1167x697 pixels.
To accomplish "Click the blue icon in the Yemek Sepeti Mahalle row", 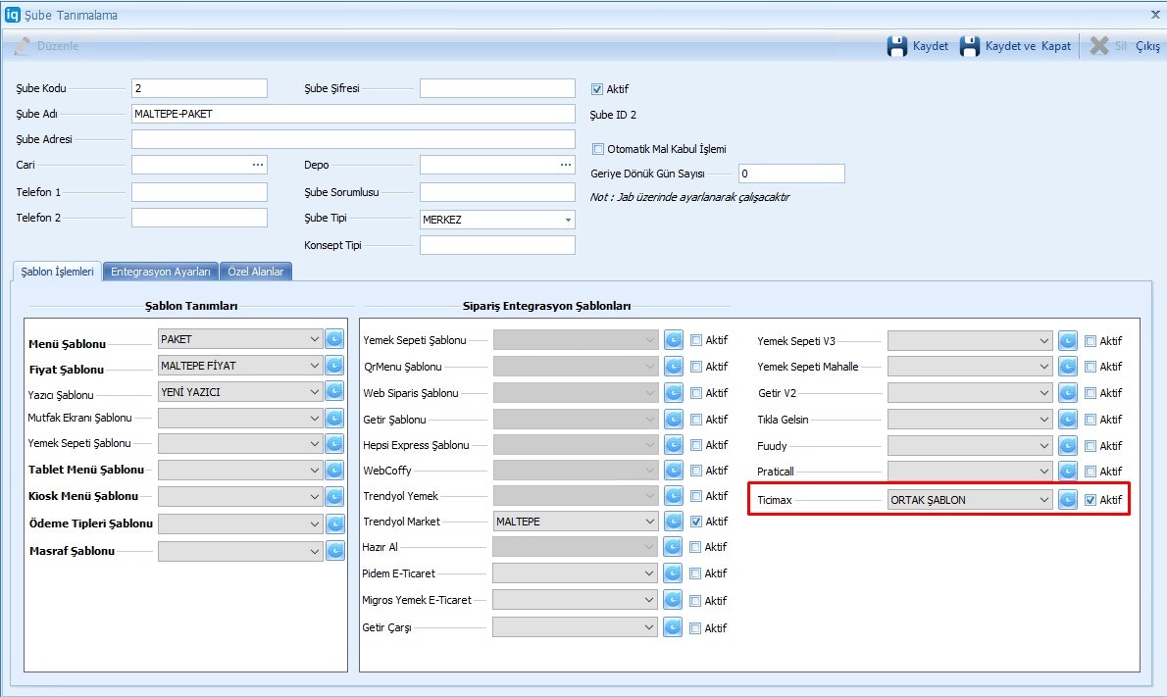I will (x=1068, y=367).
